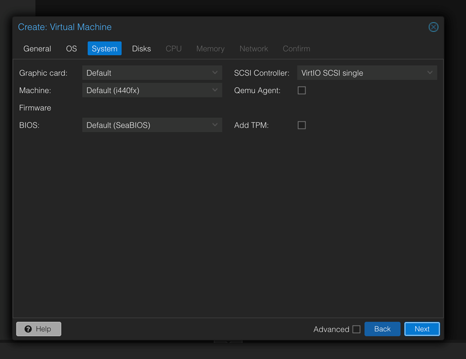Click the Memory tab

211,48
